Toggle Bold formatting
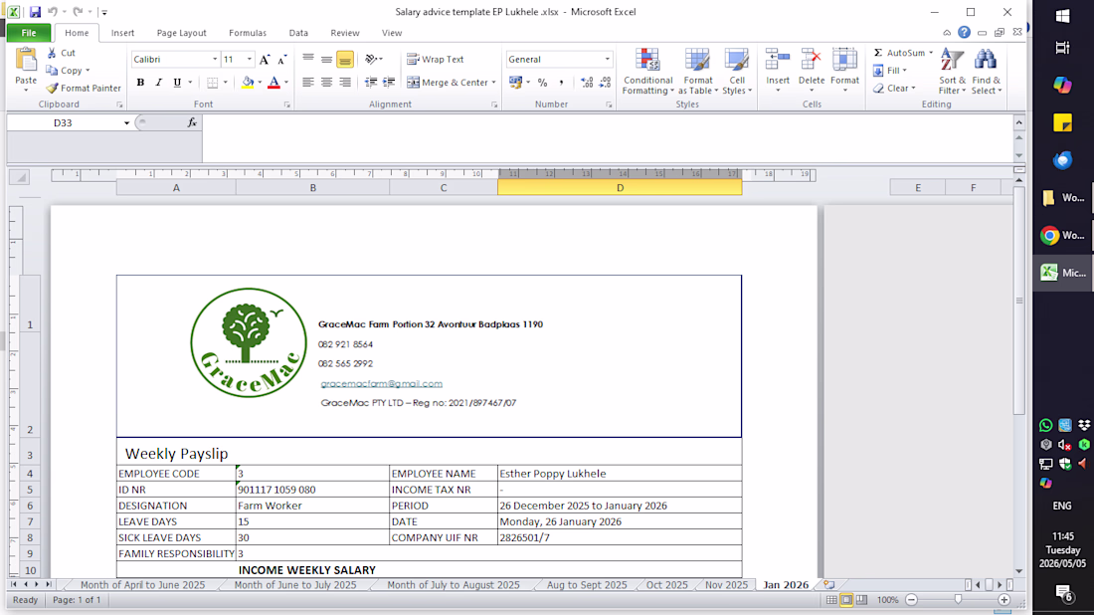The height and width of the screenshot is (615, 1094). click(x=140, y=83)
